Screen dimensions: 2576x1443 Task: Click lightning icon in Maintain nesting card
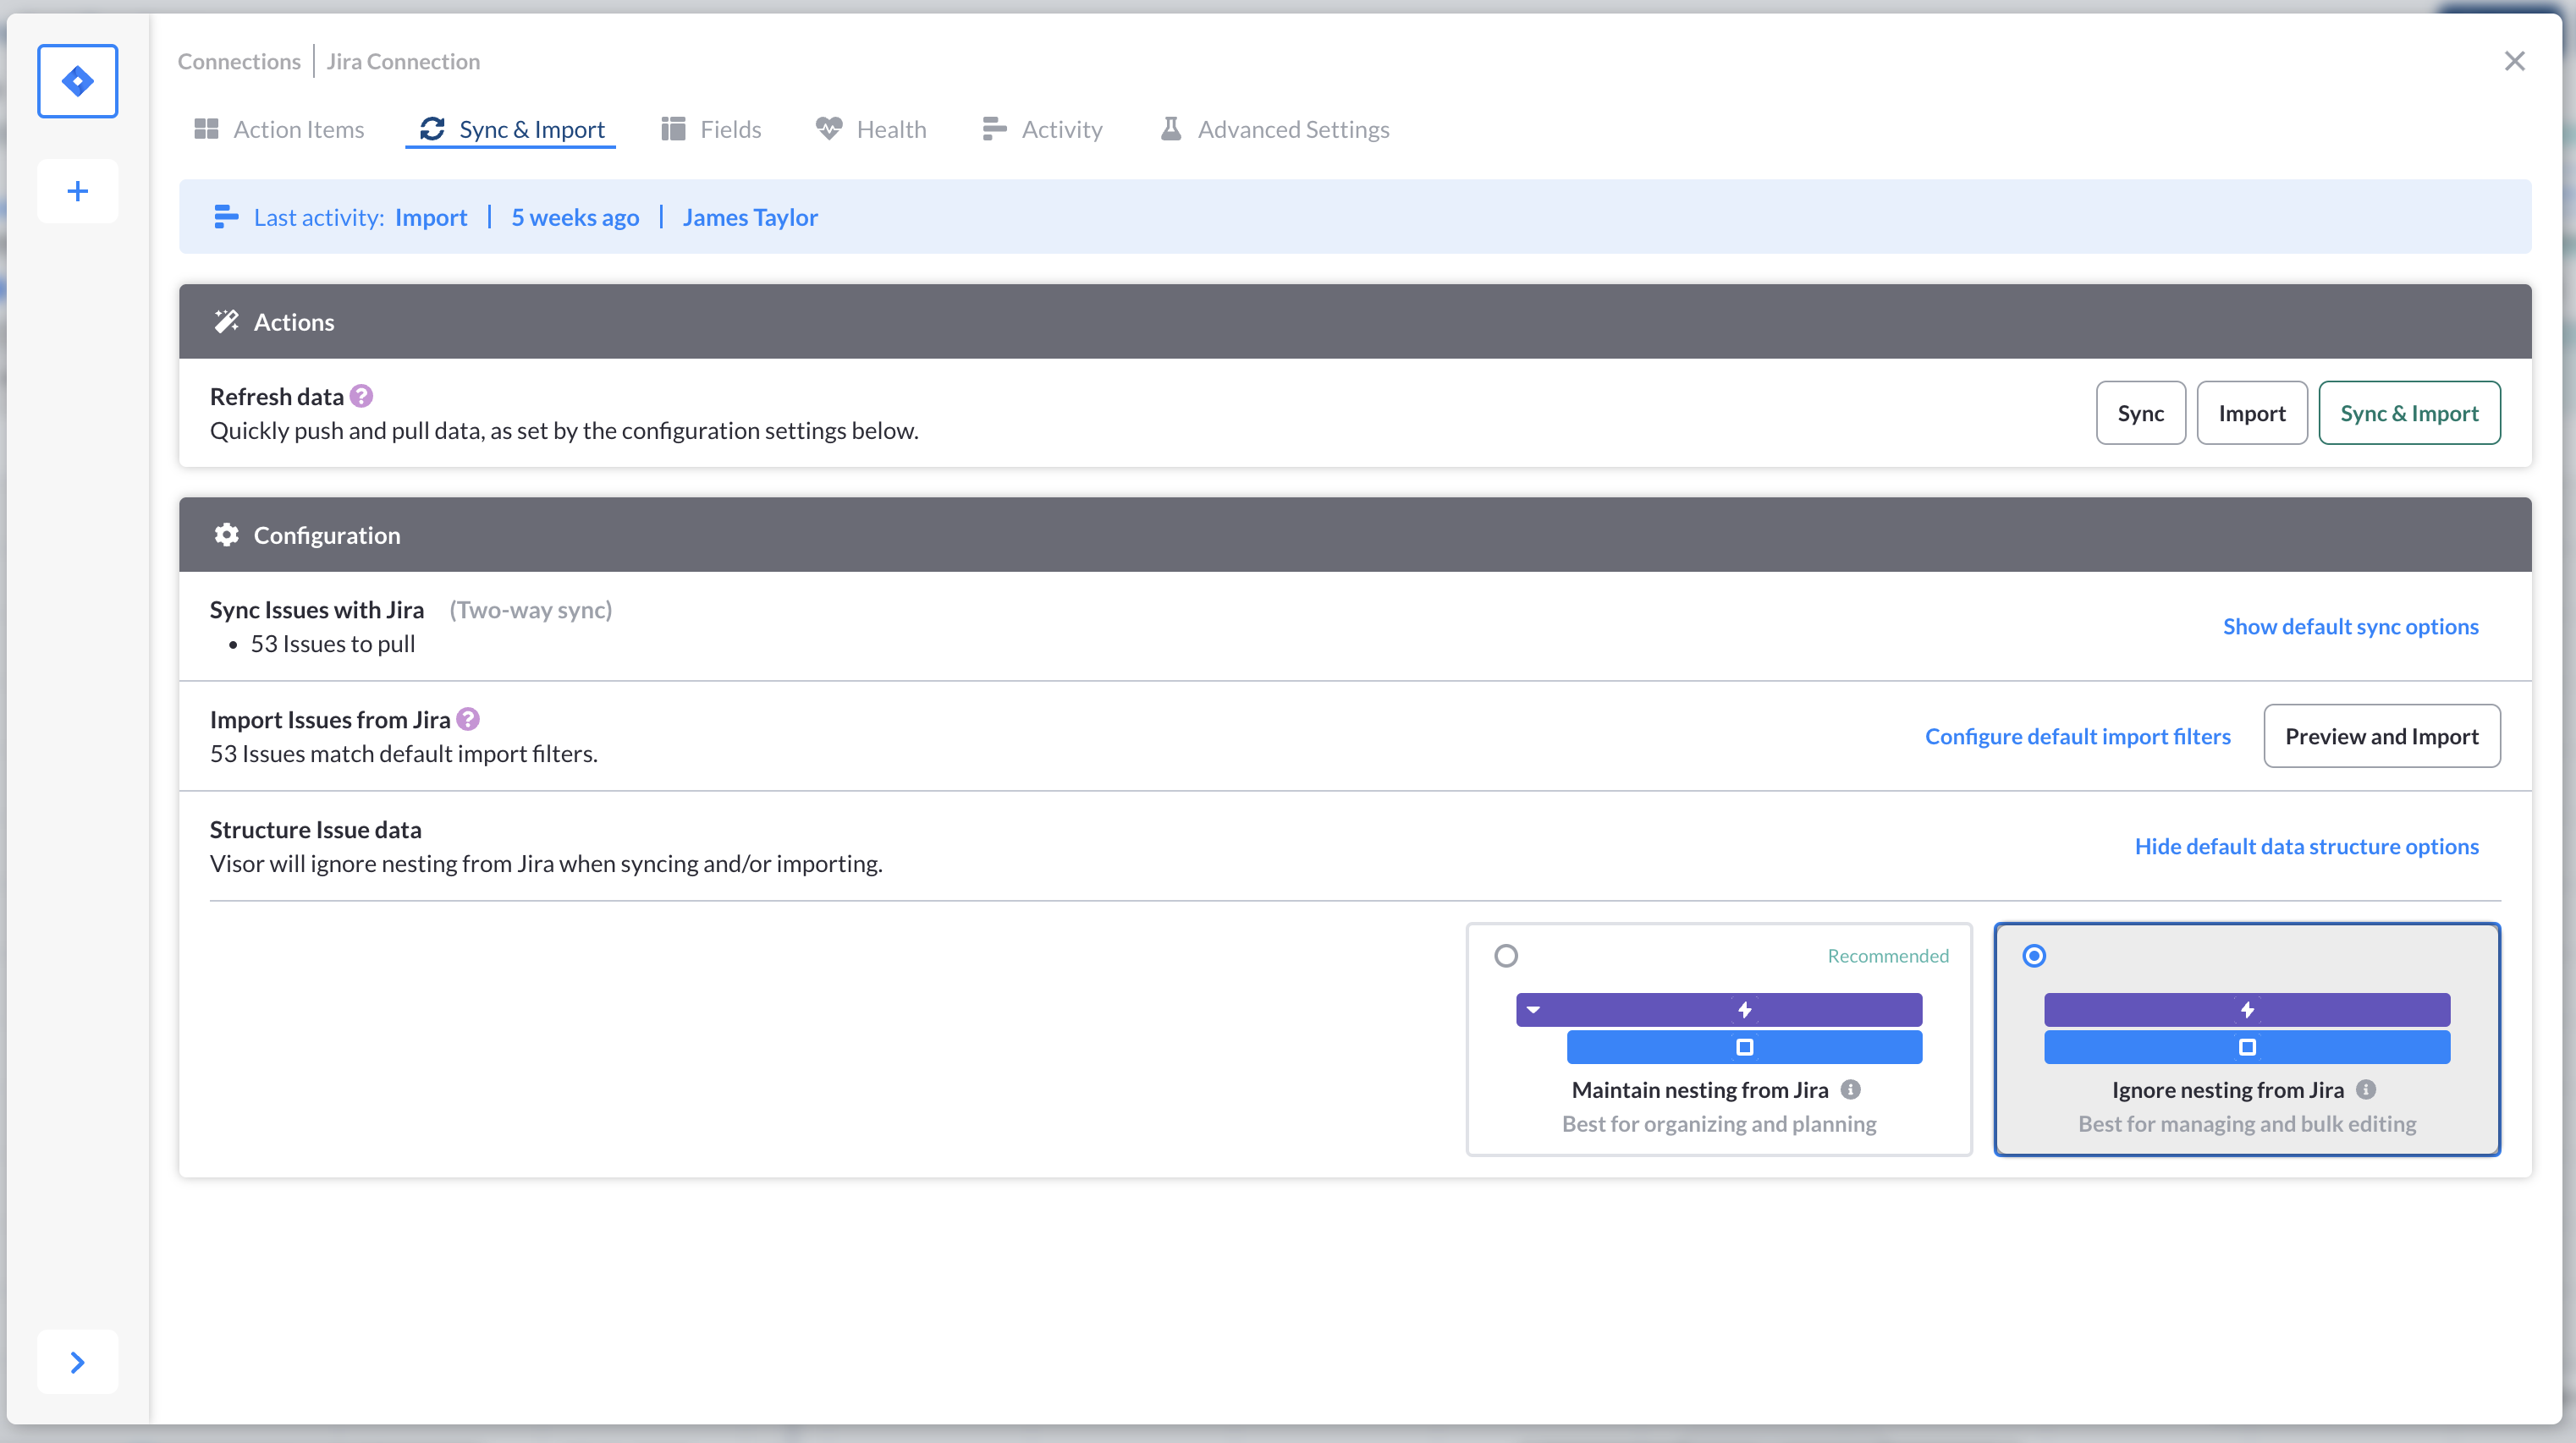(x=1744, y=1010)
